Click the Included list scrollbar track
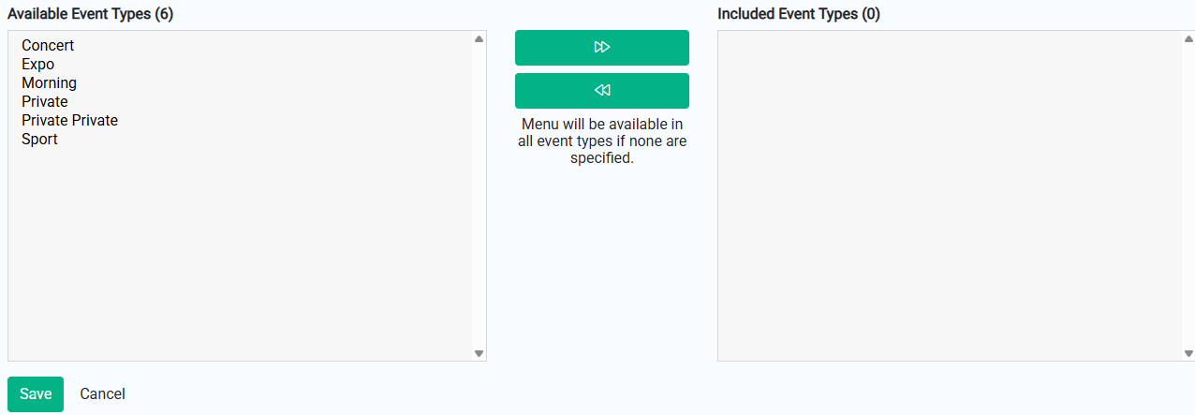Image resolution: width=1195 pixels, height=415 pixels. point(1188,196)
